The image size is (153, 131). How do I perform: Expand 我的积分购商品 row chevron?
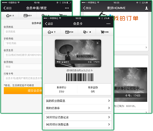click(109, 101)
